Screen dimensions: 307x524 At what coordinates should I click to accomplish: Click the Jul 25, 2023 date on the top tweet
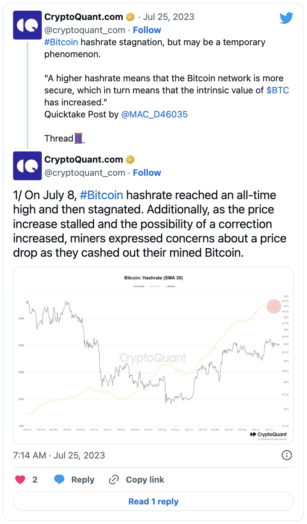[x=169, y=17]
